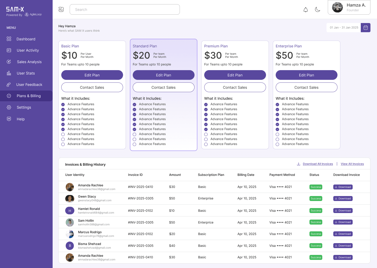
Task: Click Bisma Shehzad's B avatar
Action: pos(70,246)
